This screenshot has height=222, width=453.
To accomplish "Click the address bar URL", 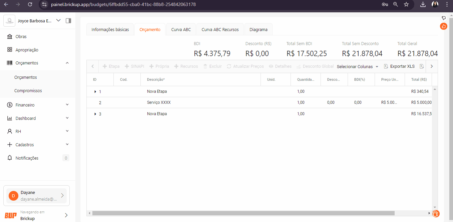I will click(123, 4).
